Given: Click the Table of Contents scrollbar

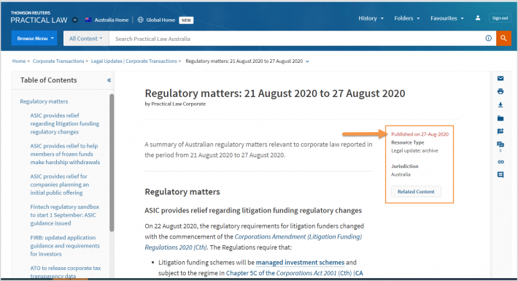Looking at the screenshot, I should point(112,163).
